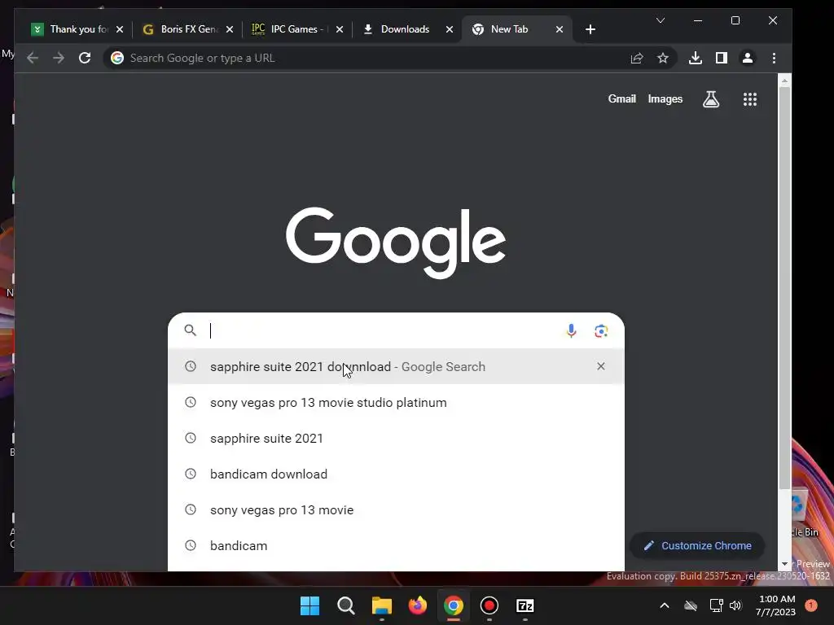834x625 pixels.
Task: Open the Chrome profile avatar menu
Action: point(748,58)
